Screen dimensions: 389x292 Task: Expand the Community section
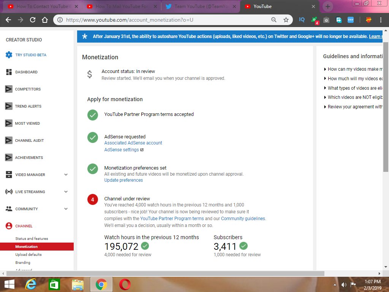66,209
